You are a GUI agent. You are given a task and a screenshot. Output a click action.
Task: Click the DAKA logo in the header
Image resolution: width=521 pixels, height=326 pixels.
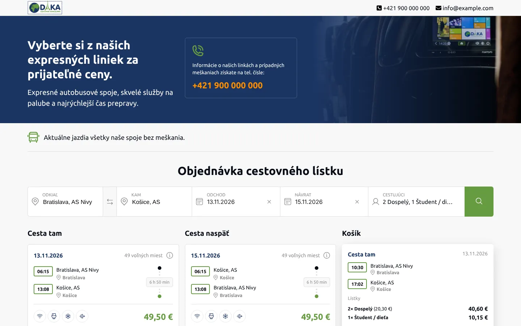tap(45, 8)
